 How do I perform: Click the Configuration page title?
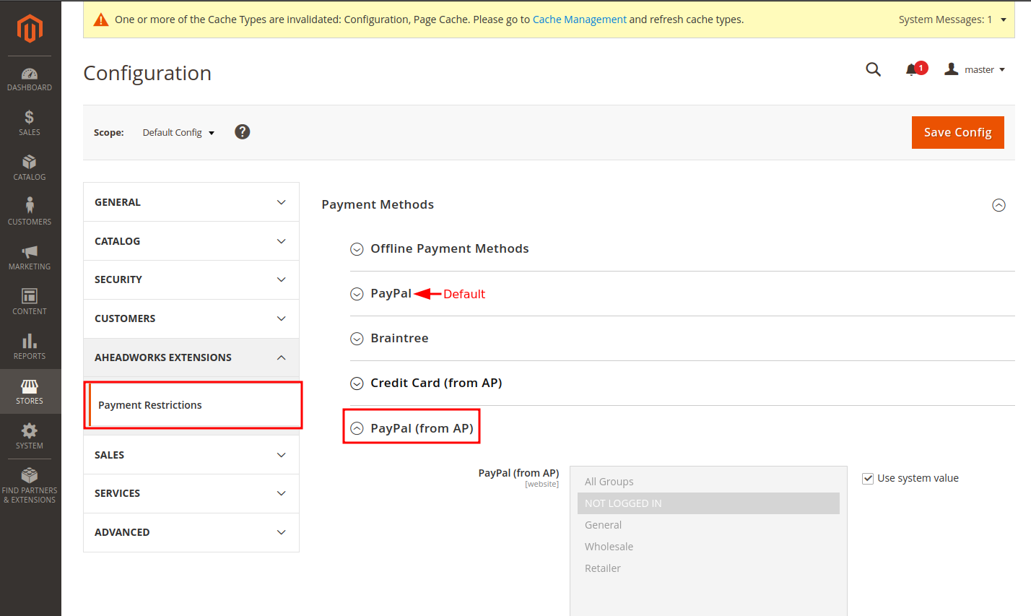(147, 73)
